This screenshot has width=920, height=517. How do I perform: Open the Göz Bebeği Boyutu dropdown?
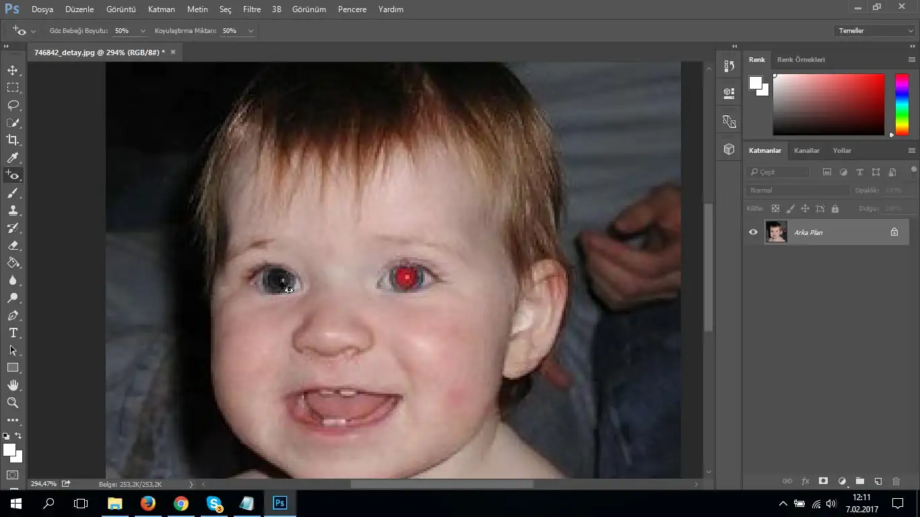(x=143, y=31)
